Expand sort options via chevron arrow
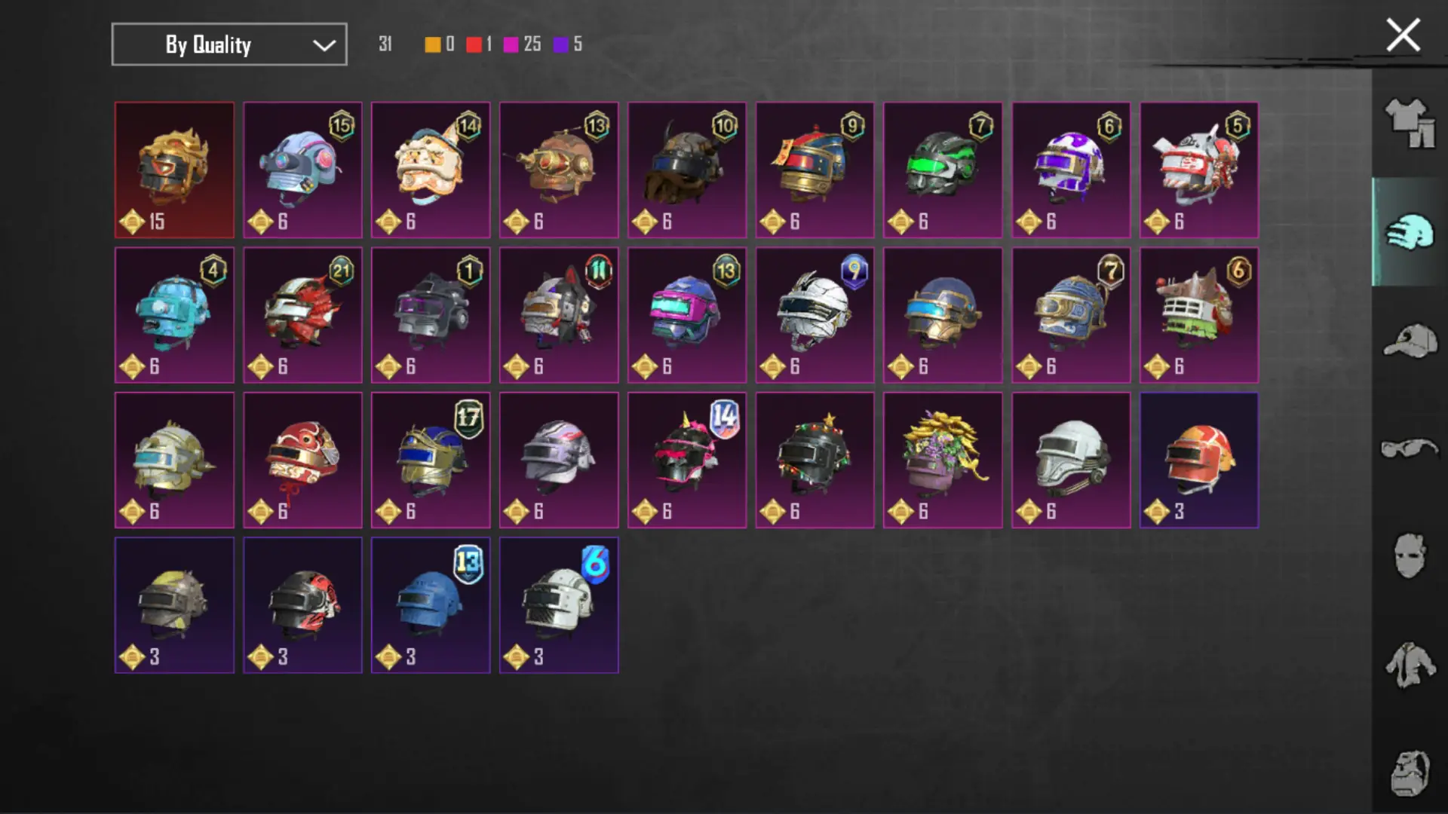 pos(324,45)
